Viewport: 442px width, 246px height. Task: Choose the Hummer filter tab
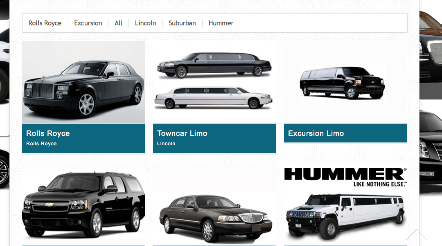(221, 23)
